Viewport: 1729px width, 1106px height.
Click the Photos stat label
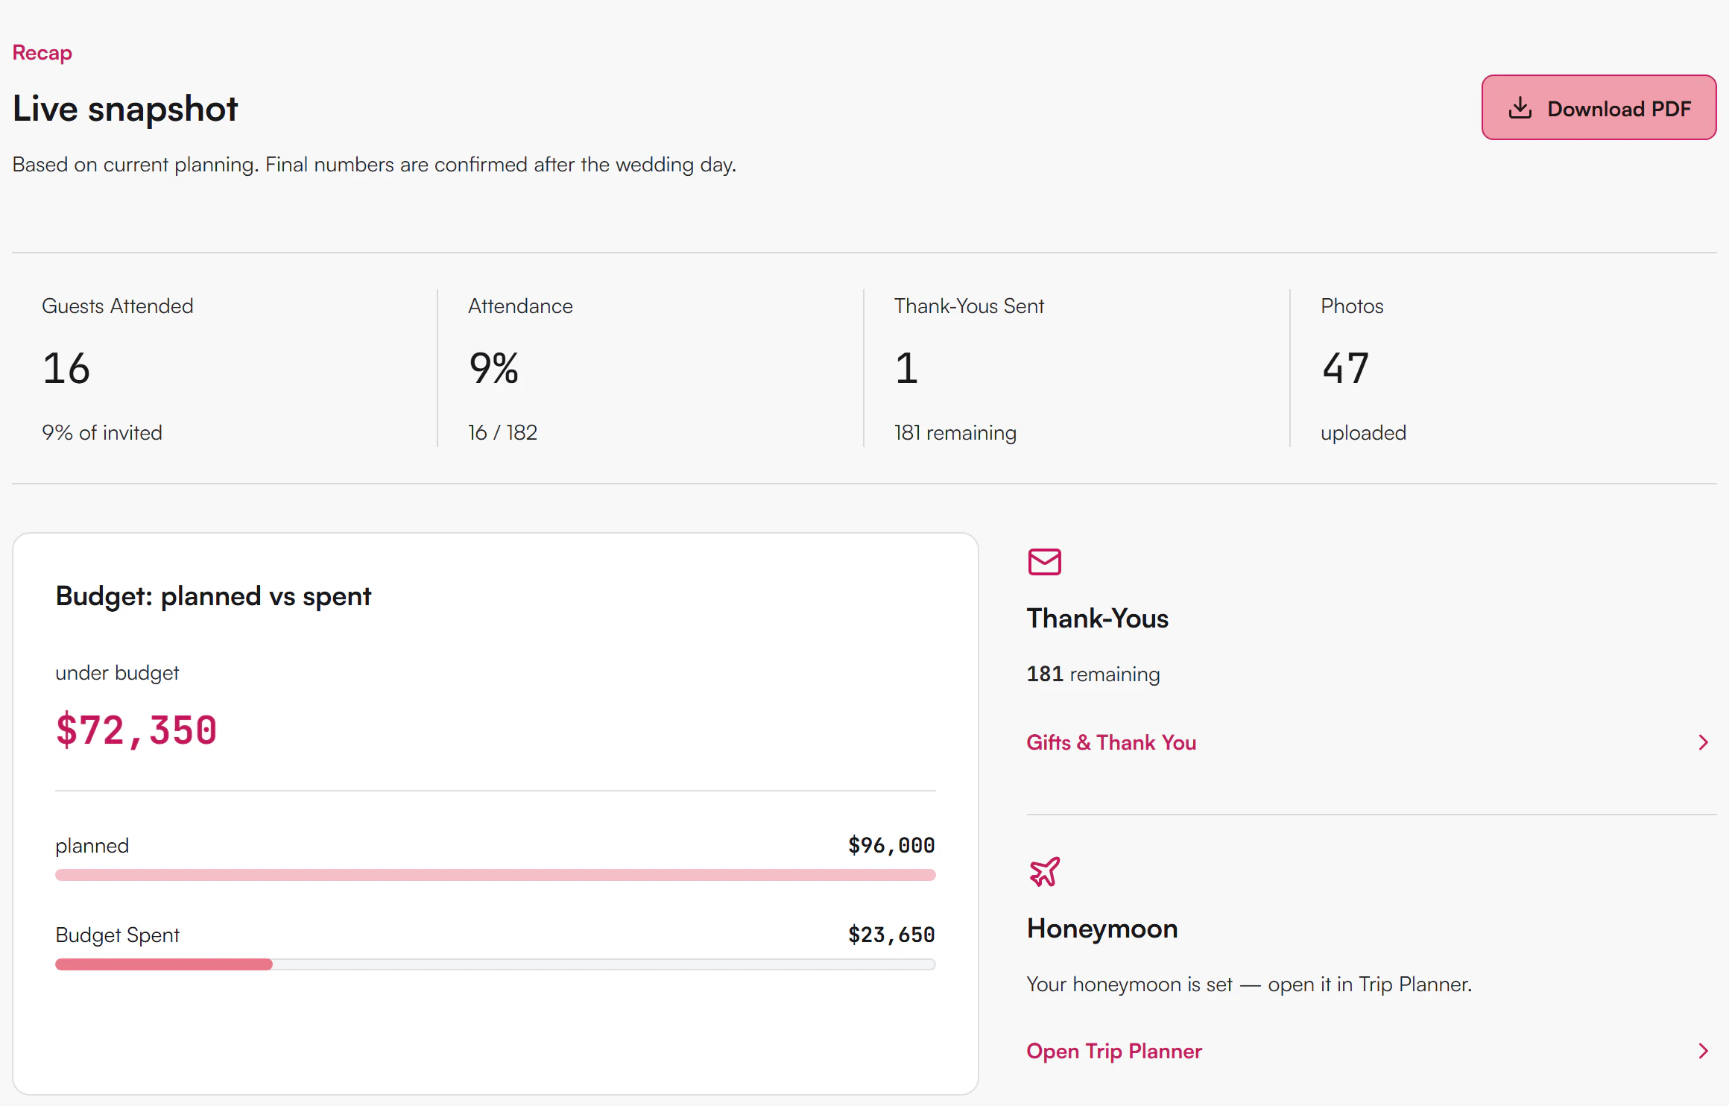[x=1352, y=306]
